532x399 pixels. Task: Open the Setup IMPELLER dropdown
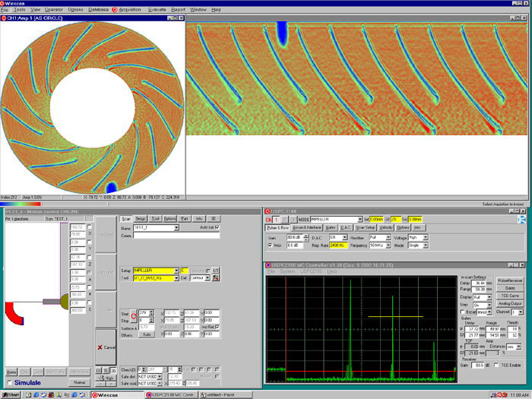[177, 270]
